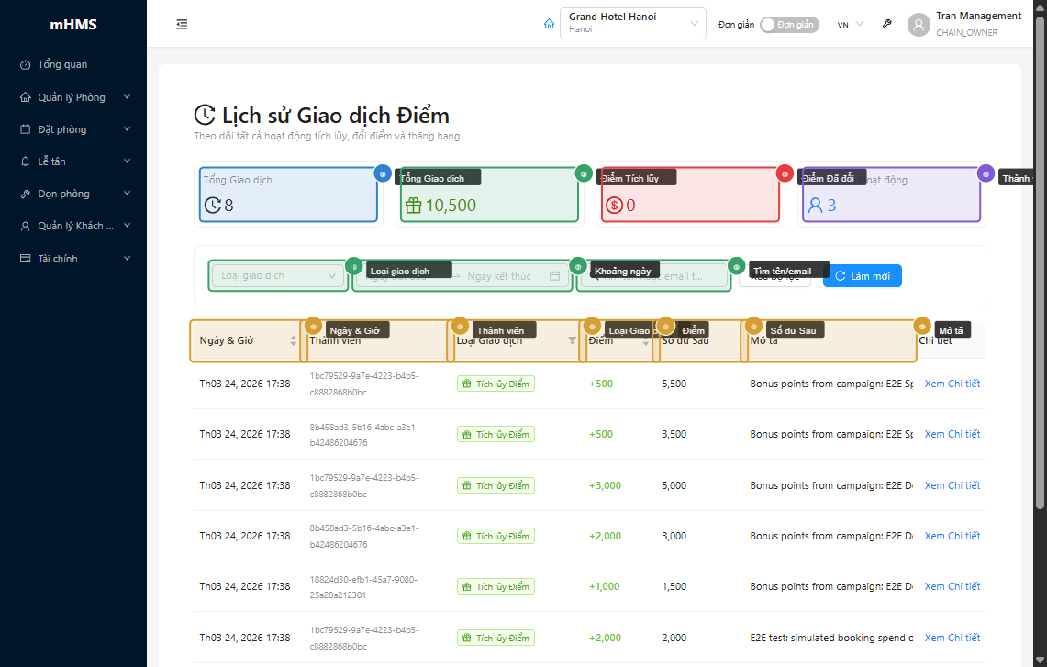Screen dimensions: 1047x667
Task: Click the home icon beside hotel selector
Action: coord(549,24)
